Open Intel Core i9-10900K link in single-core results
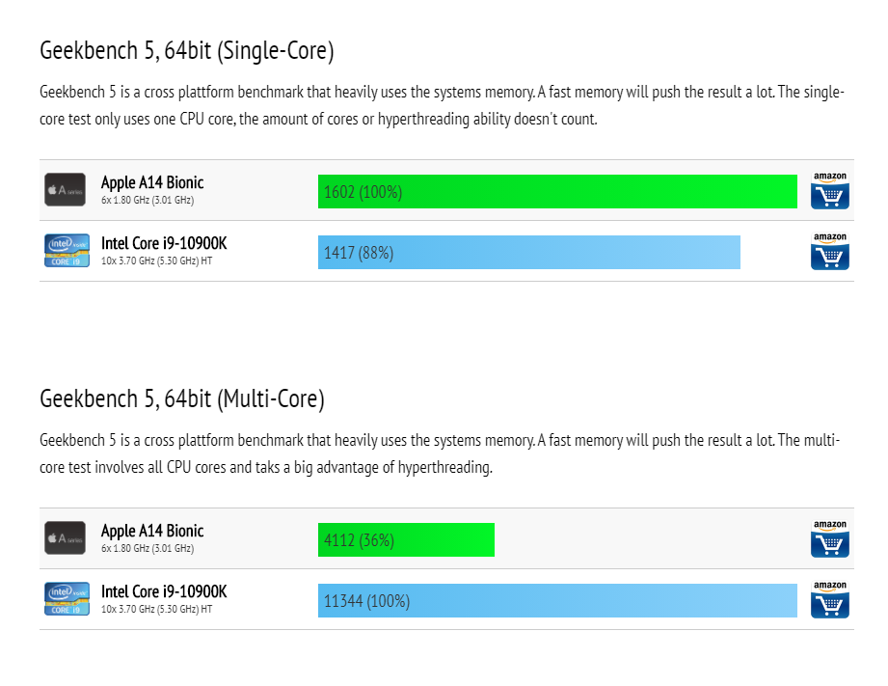 click(164, 243)
